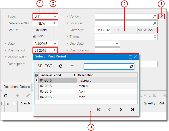The width and height of the screenshot is (169, 131).
Task: Refresh the Document Details grid
Action: click(x=6, y=96)
